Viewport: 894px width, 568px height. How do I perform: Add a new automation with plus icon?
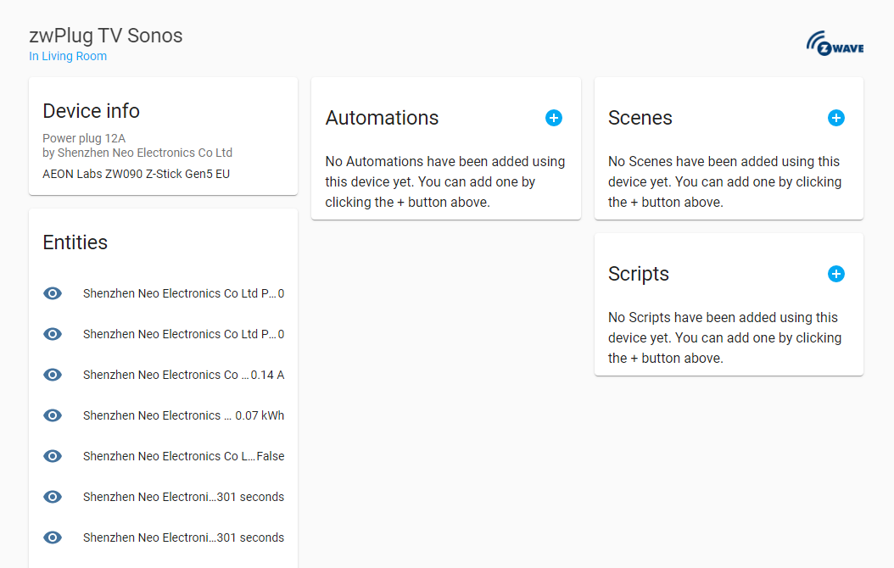(x=553, y=118)
